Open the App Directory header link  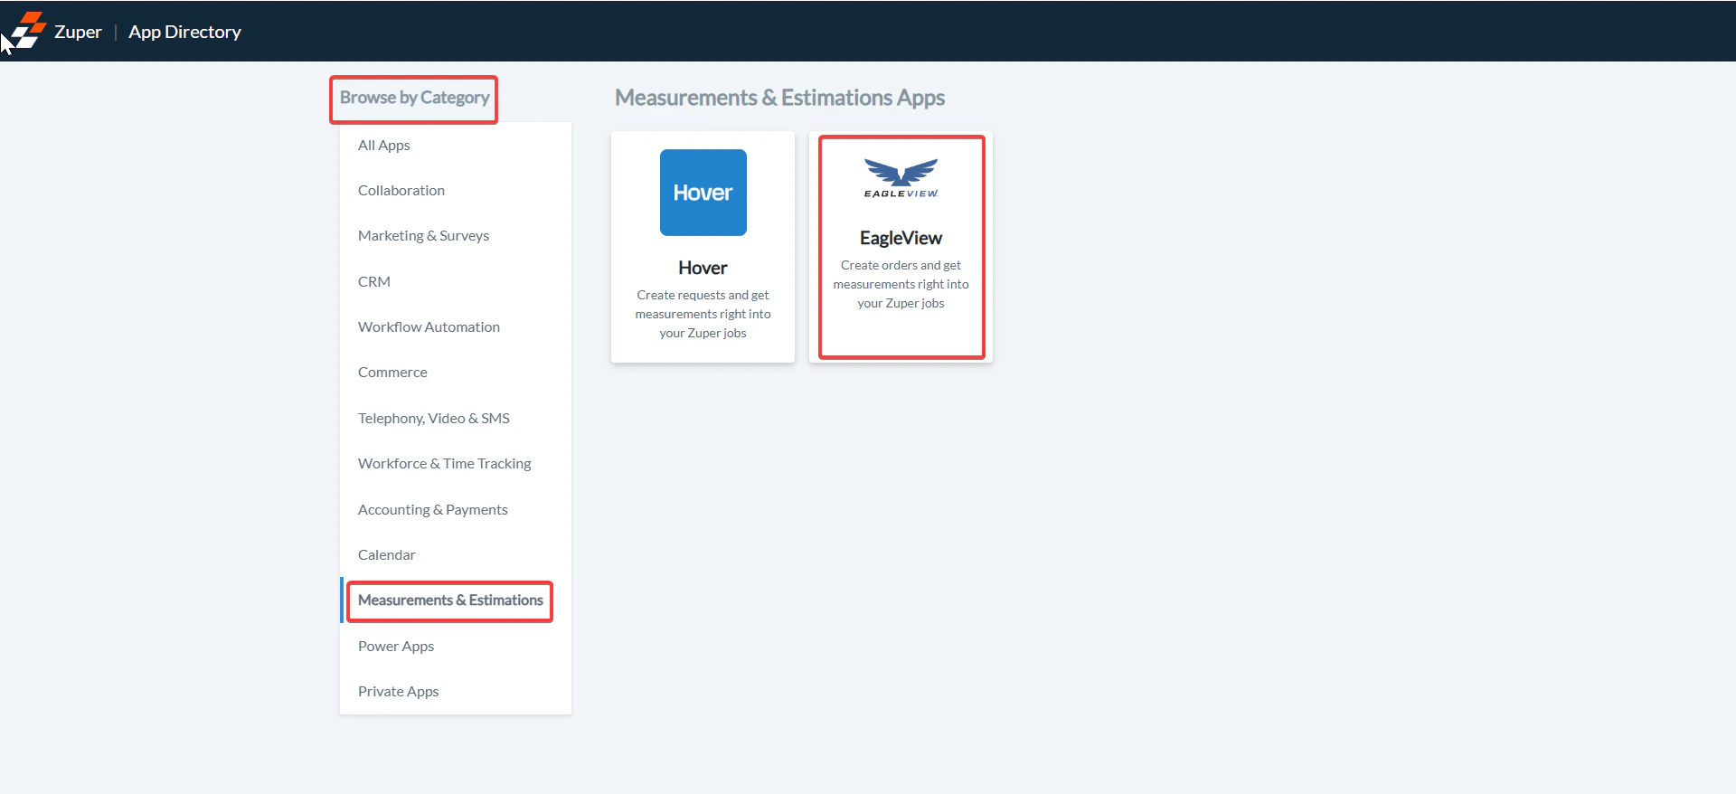(x=184, y=32)
